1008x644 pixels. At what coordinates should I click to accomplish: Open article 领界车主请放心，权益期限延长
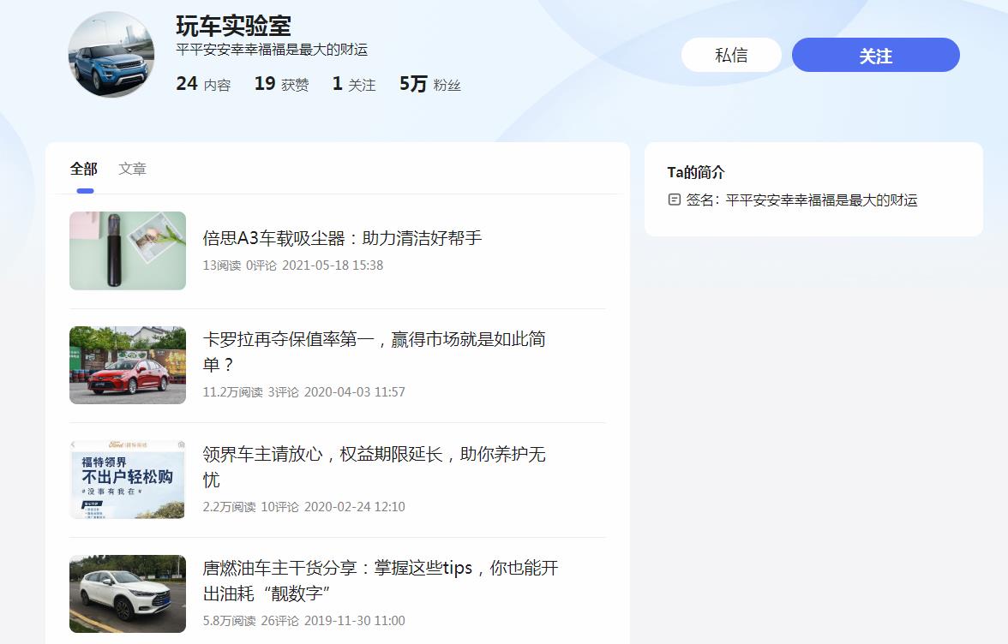[x=374, y=467]
